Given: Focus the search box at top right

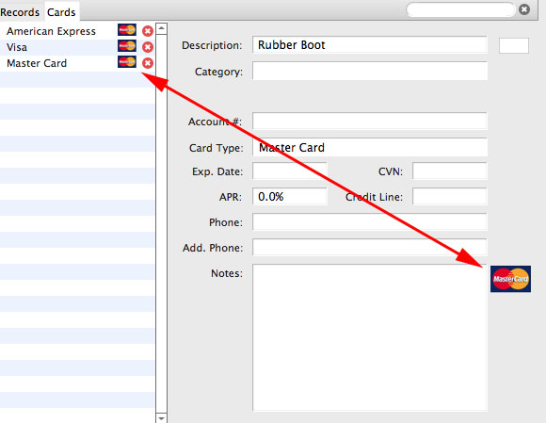Looking at the screenshot, I should 460,9.
